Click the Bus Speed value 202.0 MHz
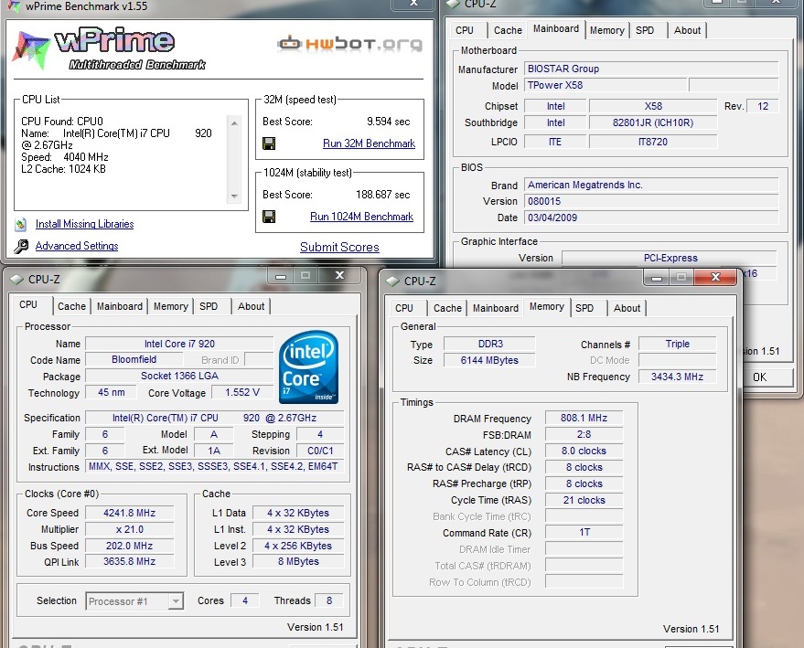Viewport: 804px width, 648px height. point(129,546)
